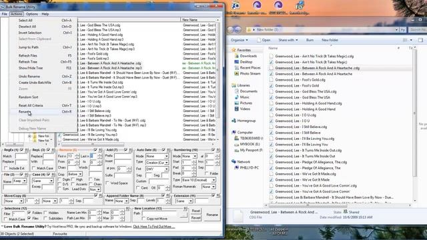Open Extension Same dropdown
This screenshot has width=427, height=240.
pos(184,201)
